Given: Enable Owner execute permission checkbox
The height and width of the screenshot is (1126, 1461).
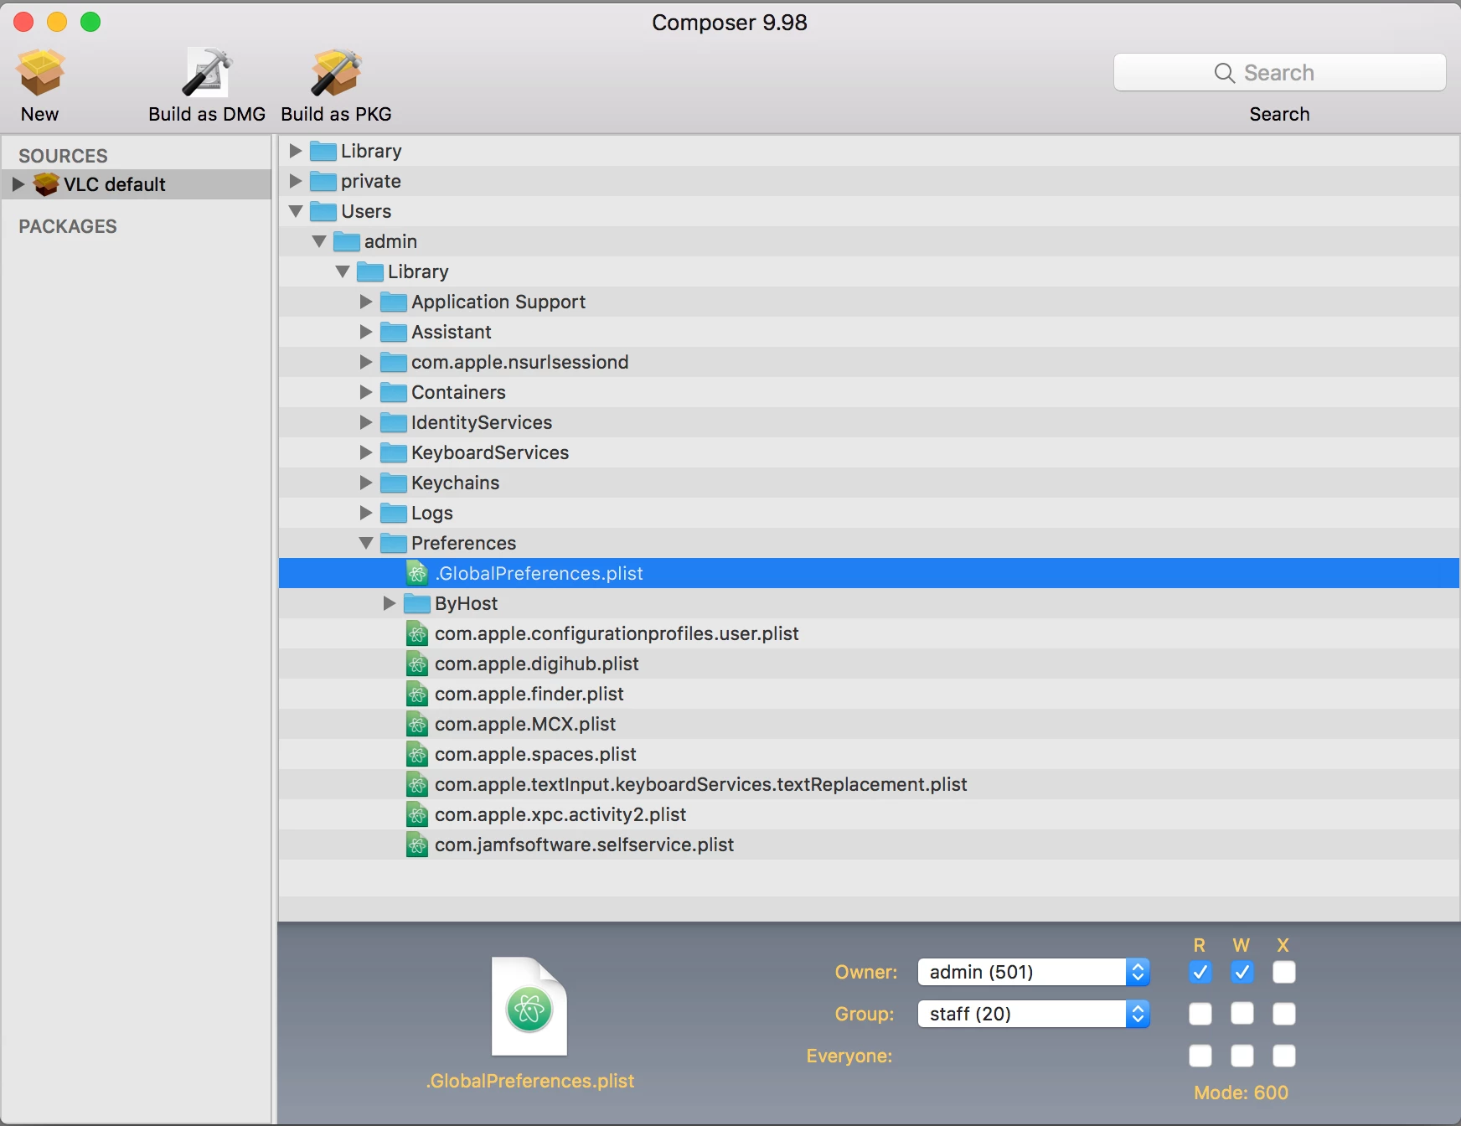Looking at the screenshot, I should (1284, 972).
